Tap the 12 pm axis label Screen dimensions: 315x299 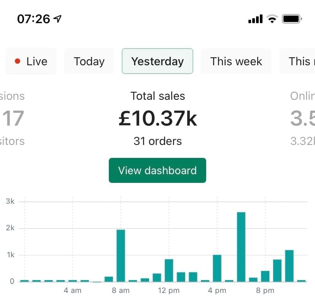click(169, 291)
